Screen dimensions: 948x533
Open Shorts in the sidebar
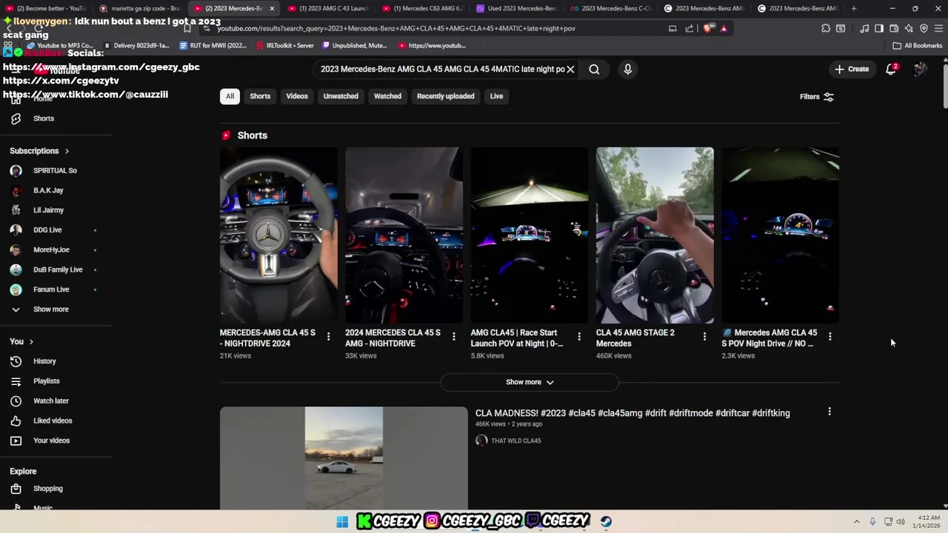43,118
